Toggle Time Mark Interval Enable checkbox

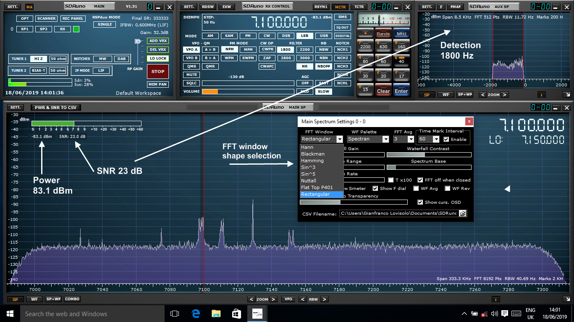click(x=446, y=139)
